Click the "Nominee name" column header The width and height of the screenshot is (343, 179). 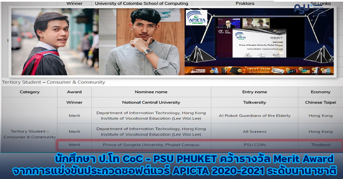click(151, 92)
